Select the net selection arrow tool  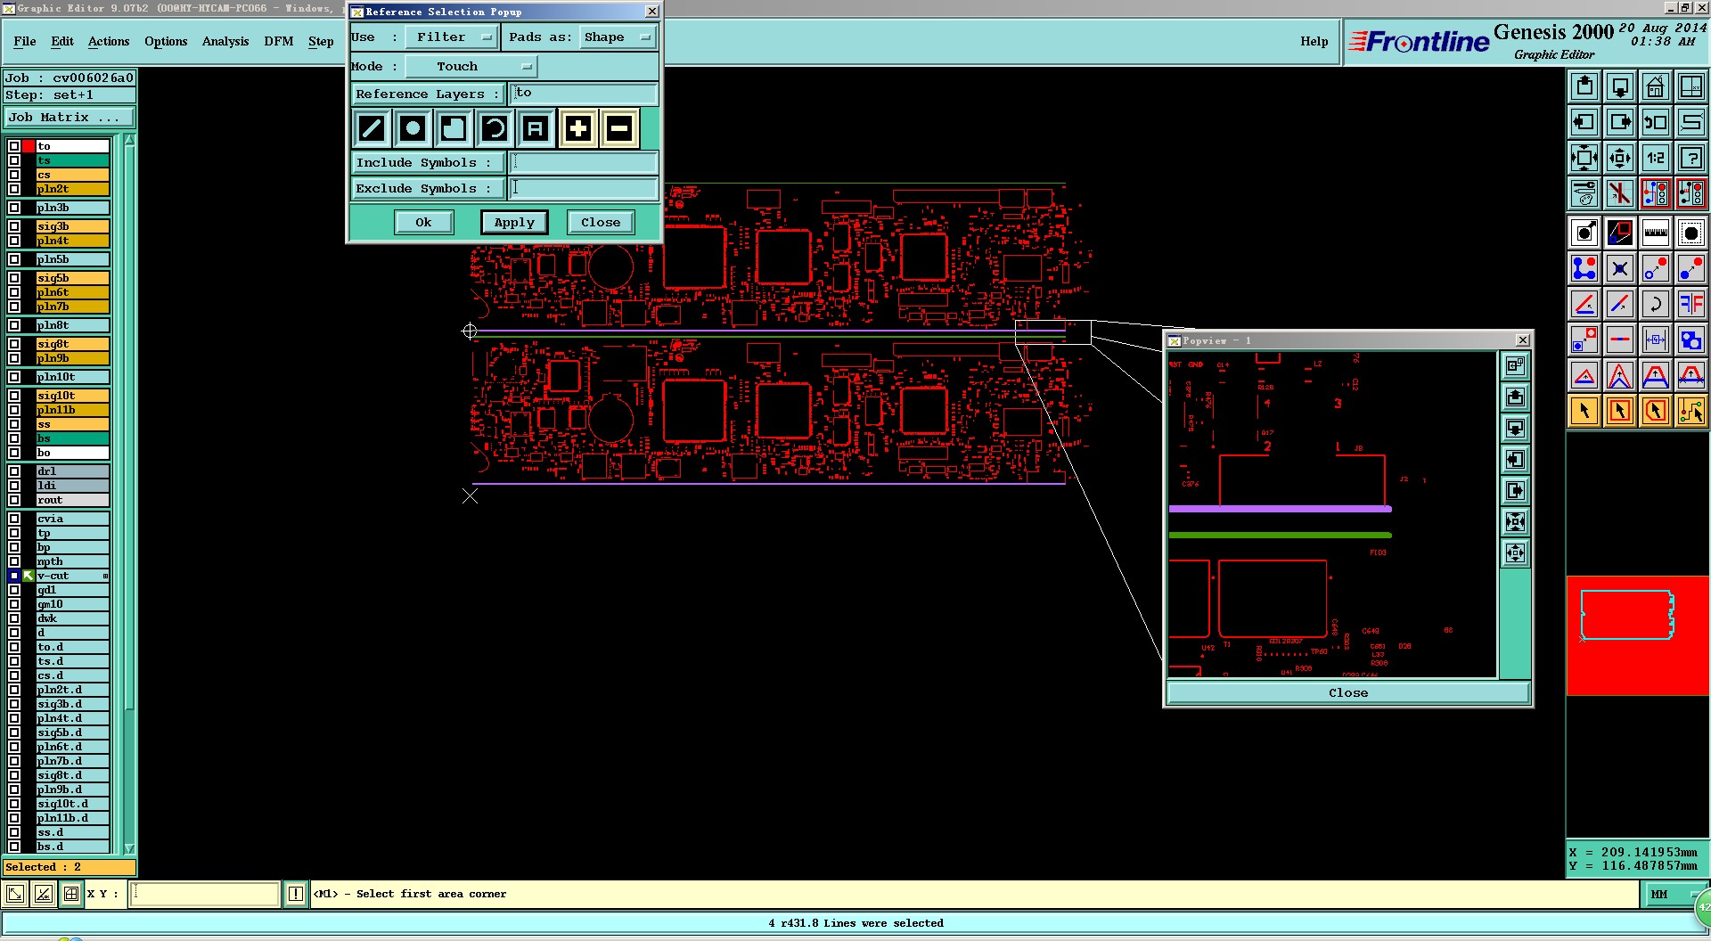(x=1691, y=411)
